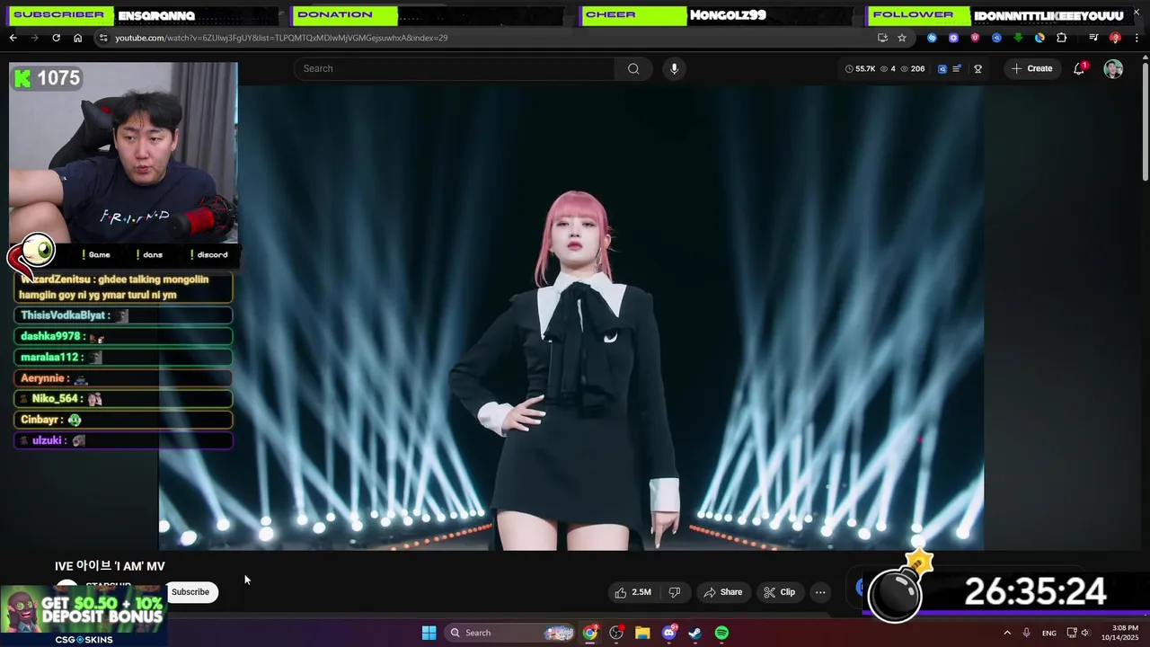Open YouTube notifications bell
The image size is (1150, 647).
(x=1079, y=68)
